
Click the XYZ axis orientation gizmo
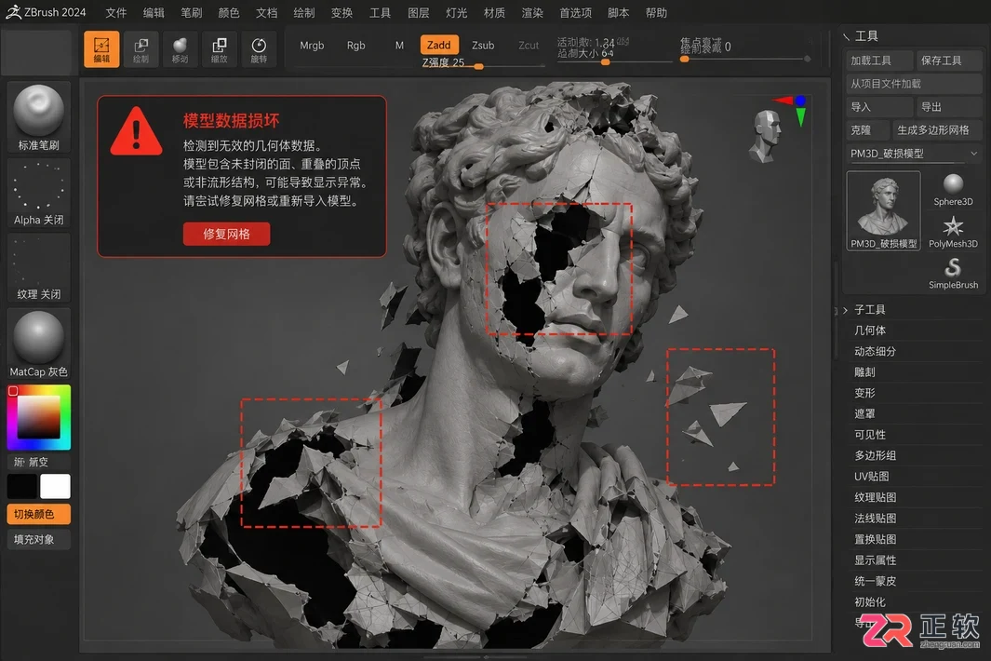[x=792, y=110]
